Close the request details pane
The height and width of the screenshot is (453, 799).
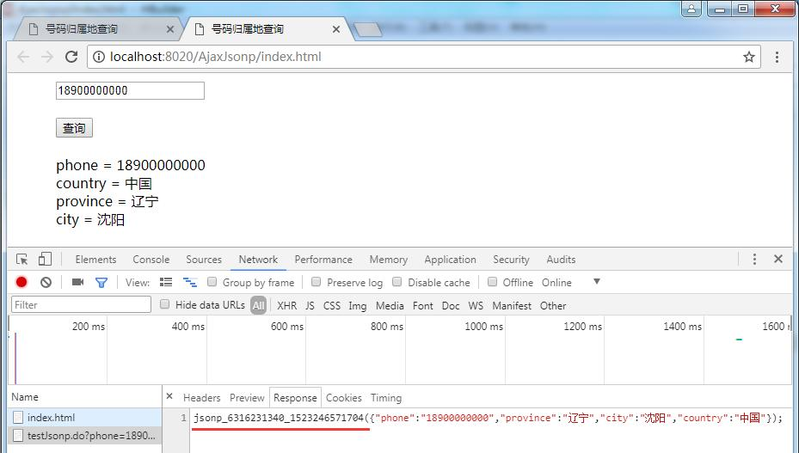point(169,396)
